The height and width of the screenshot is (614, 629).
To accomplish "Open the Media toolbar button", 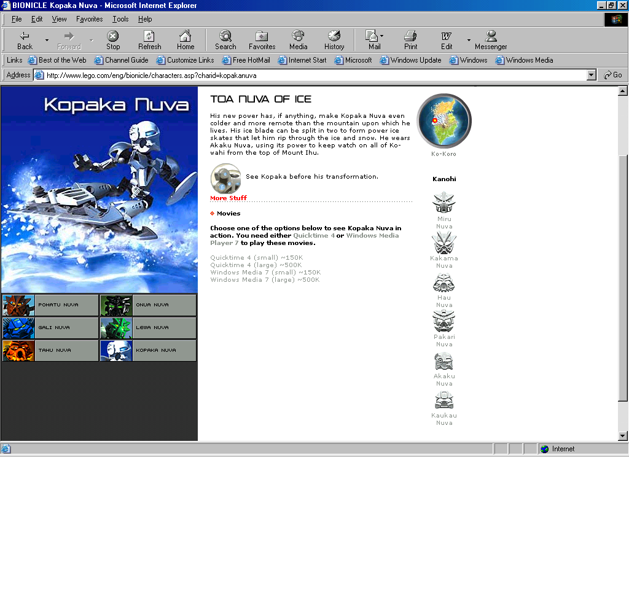I will click(x=298, y=40).
